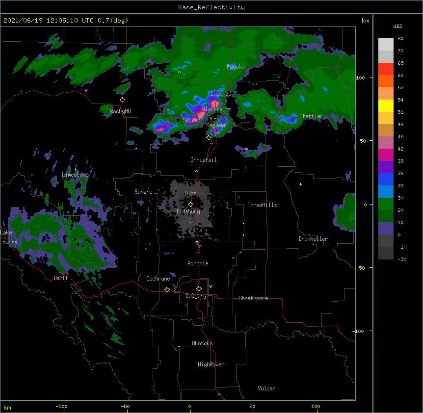Select the HighRiver label

pyautogui.click(x=211, y=364)
